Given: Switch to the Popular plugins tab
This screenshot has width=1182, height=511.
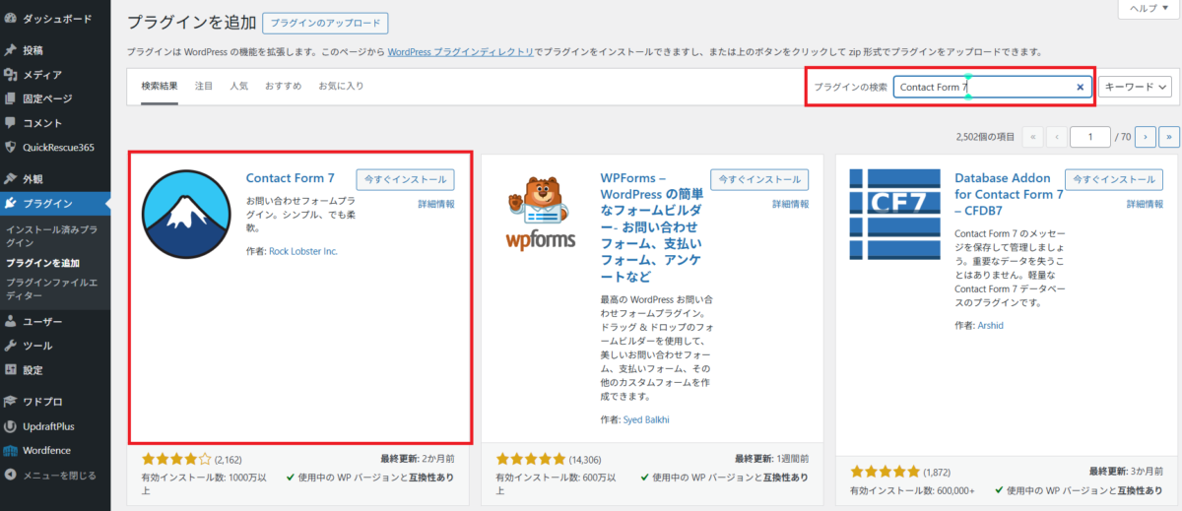Looking at the screenshot, I should pyautogui.click(x=239, y=87).
